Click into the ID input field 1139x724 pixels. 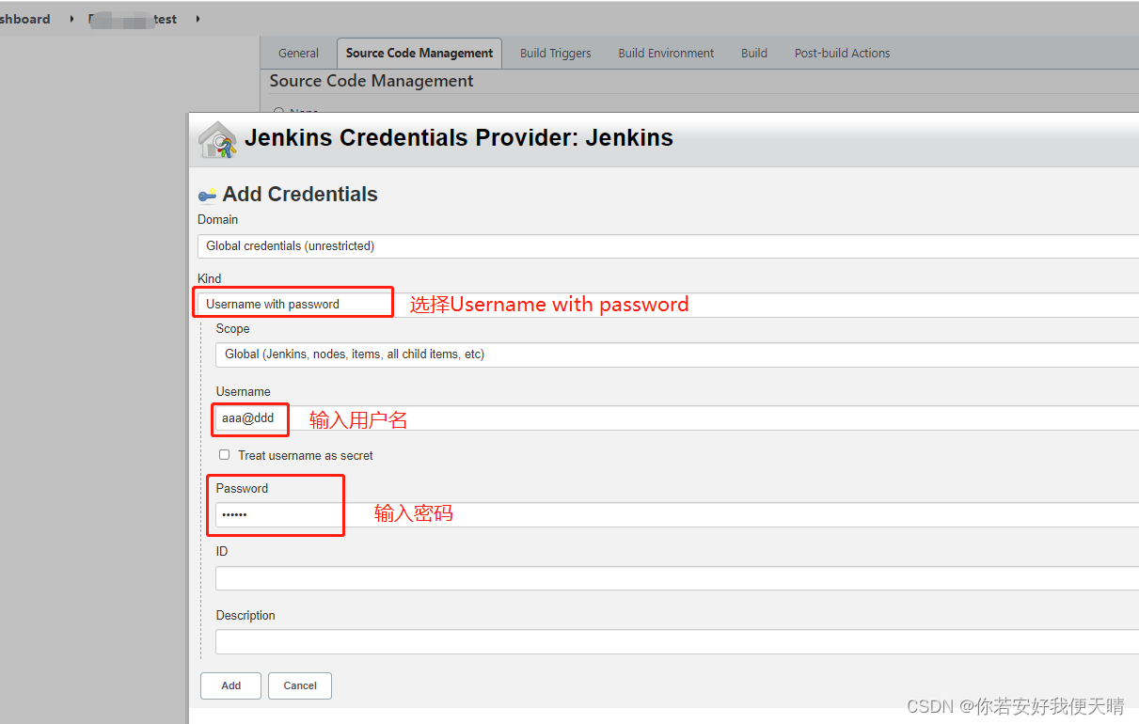pos(677,578)
